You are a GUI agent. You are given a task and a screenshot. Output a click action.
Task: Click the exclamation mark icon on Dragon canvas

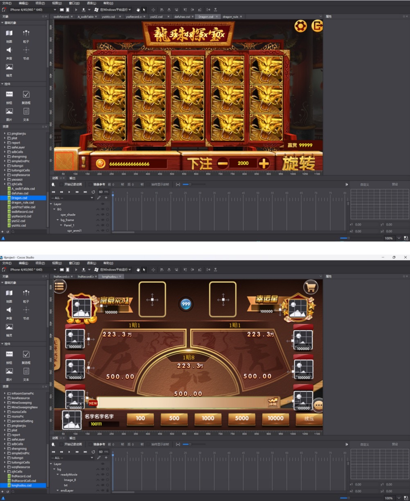[x=83, y=162]
